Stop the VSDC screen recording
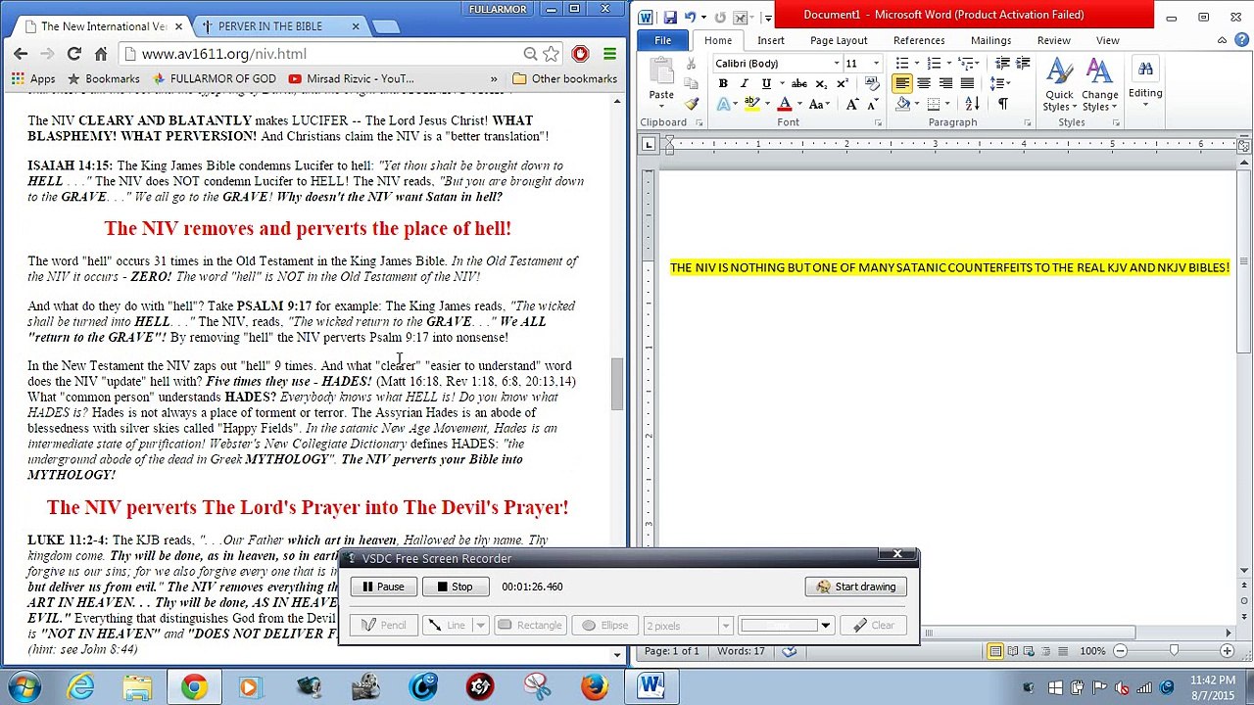1254x705 pixels. click(456, 587)
